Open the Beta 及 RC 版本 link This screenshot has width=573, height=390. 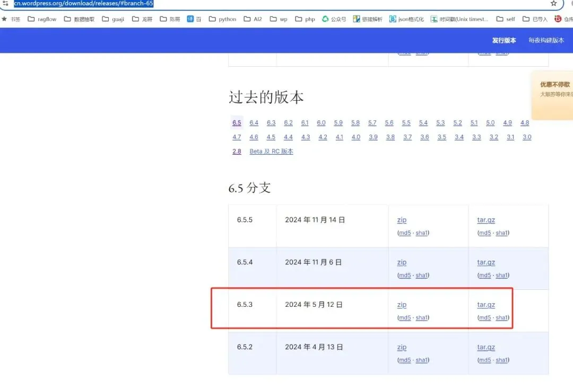(x=272, y=152)
